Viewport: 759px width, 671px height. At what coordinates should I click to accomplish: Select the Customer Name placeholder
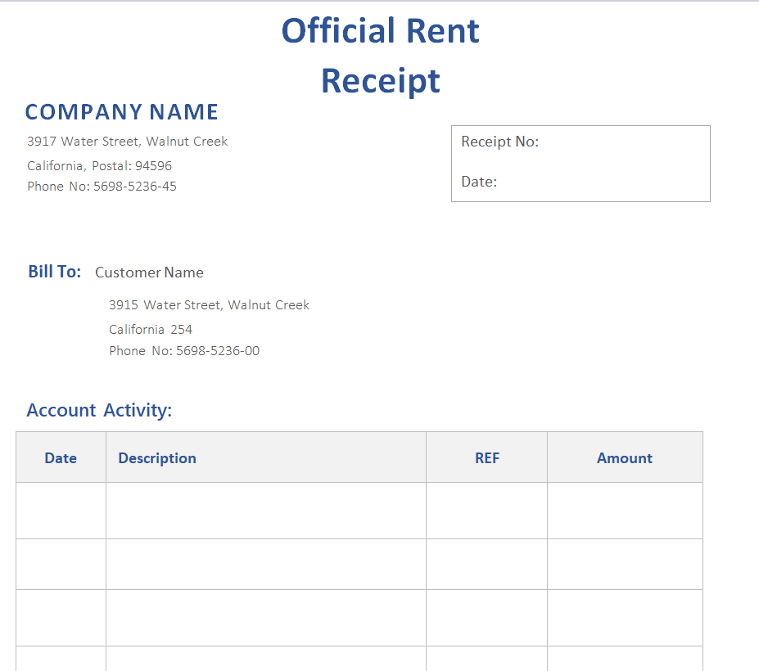pos(149,272)
